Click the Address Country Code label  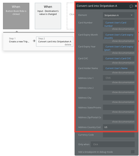tap(89, 127)
